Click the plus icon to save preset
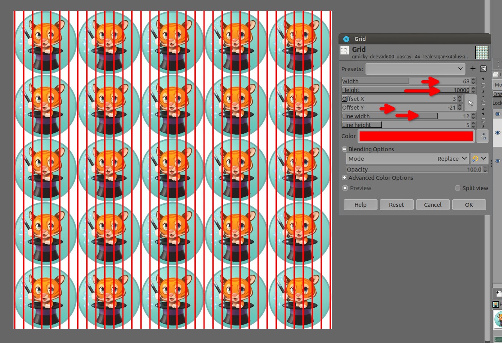502x343 pixels. [x=473, y=69]
